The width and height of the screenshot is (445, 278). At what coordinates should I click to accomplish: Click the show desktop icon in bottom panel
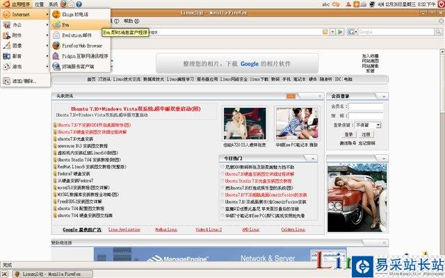(5, 274)
